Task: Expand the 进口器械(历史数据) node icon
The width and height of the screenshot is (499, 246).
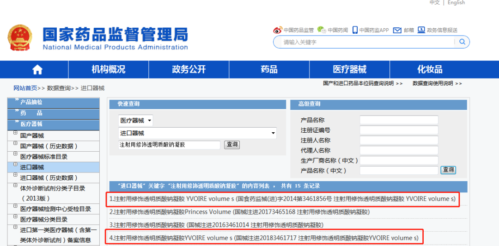Action: [x=15, y=175]
